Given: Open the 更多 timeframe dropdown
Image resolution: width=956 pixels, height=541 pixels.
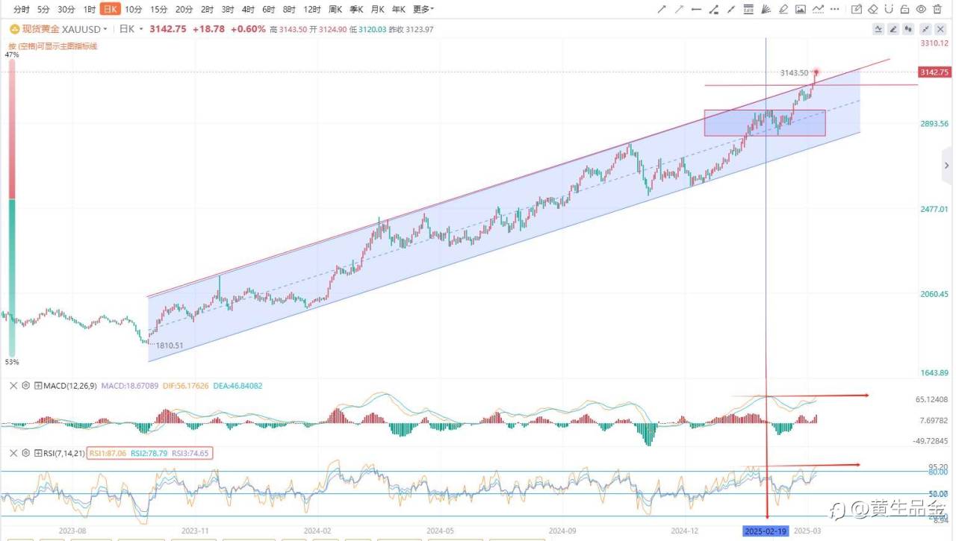Looking at the screenshot, I should (423, 10).
